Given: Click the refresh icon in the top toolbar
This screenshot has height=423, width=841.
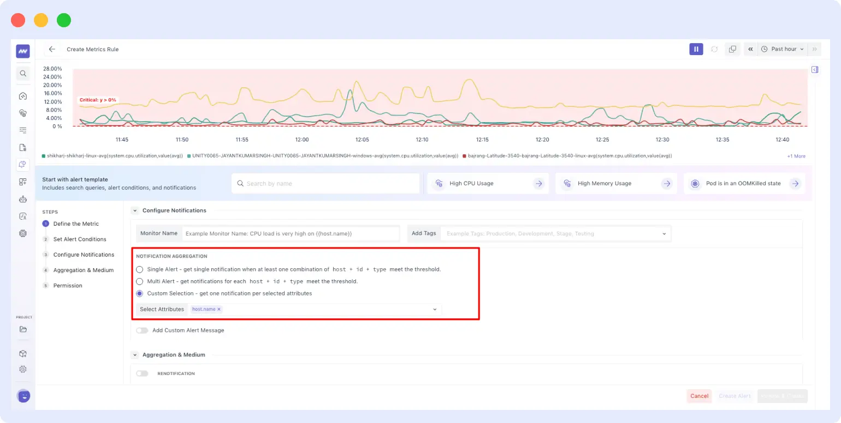Looking at the screenshot, I should pos(714,49).
